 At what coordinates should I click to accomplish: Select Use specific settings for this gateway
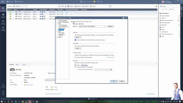coord(75,67)
